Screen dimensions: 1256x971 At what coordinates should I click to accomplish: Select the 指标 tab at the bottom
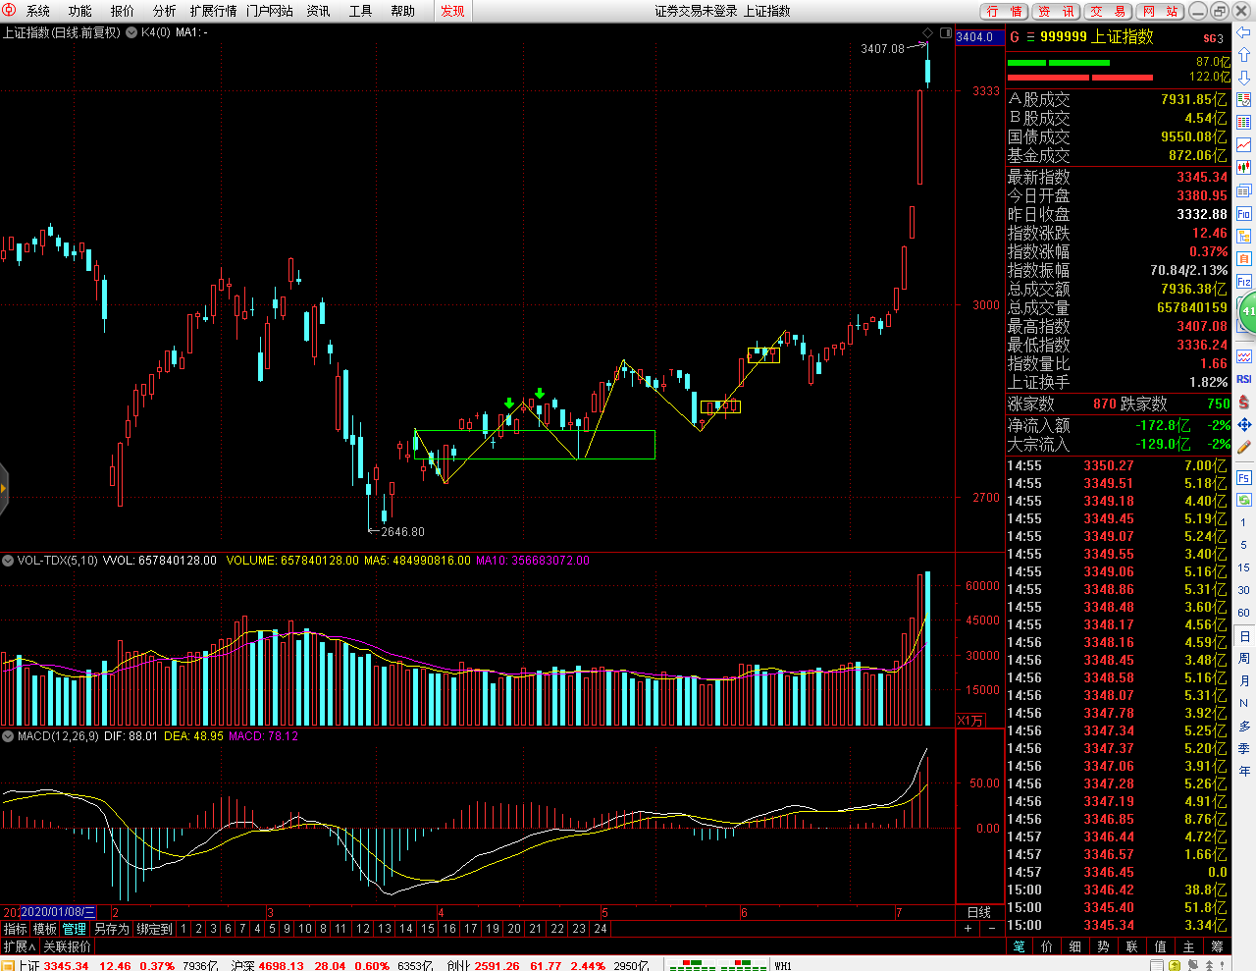(x=15, y=928)
